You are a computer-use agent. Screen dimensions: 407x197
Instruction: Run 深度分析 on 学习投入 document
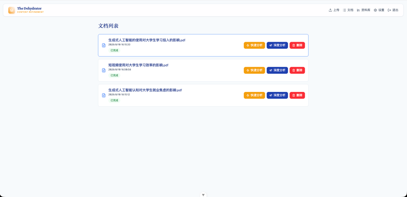coord(277,45)
